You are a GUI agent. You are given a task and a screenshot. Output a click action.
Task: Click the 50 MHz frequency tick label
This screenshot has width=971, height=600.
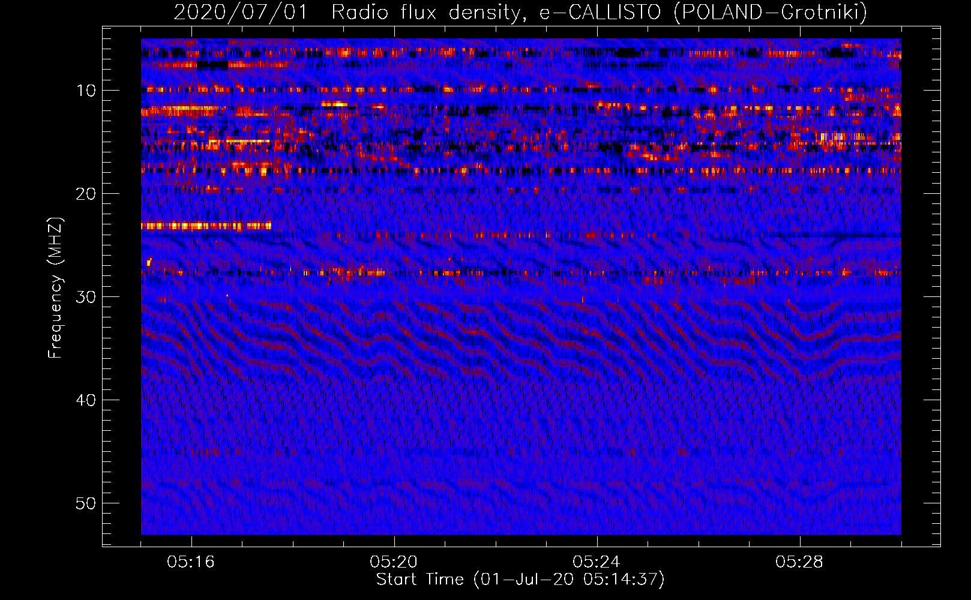(x=86, y=503)
